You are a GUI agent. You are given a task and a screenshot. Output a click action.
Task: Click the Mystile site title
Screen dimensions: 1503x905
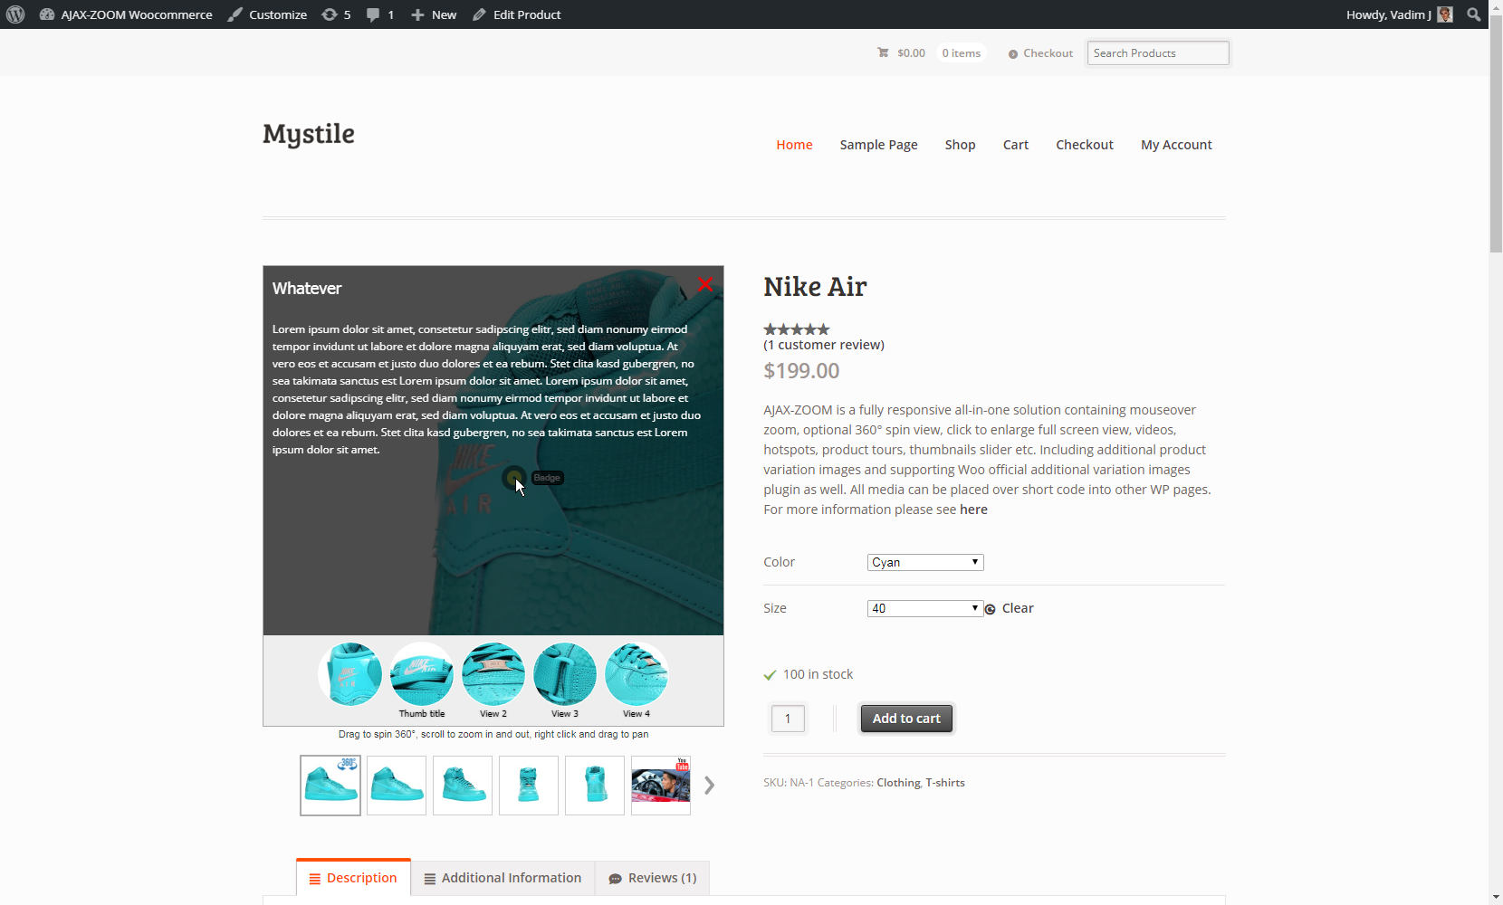(309, 134)
